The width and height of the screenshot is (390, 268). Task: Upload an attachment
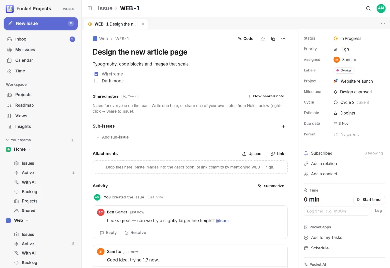coord(252,154)
